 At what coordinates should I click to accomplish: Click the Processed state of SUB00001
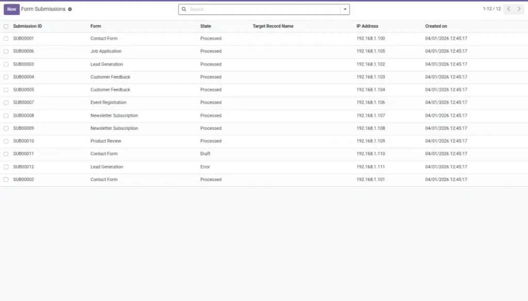click(211, 38)
